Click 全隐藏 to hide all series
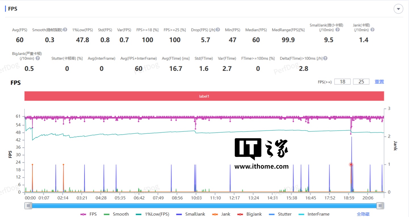409x217 pixels. (x=363, y=214)
